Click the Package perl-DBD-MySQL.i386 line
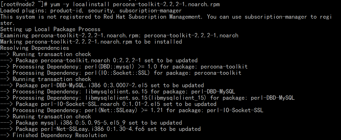The image size is (341, 140). coord(102,85)
